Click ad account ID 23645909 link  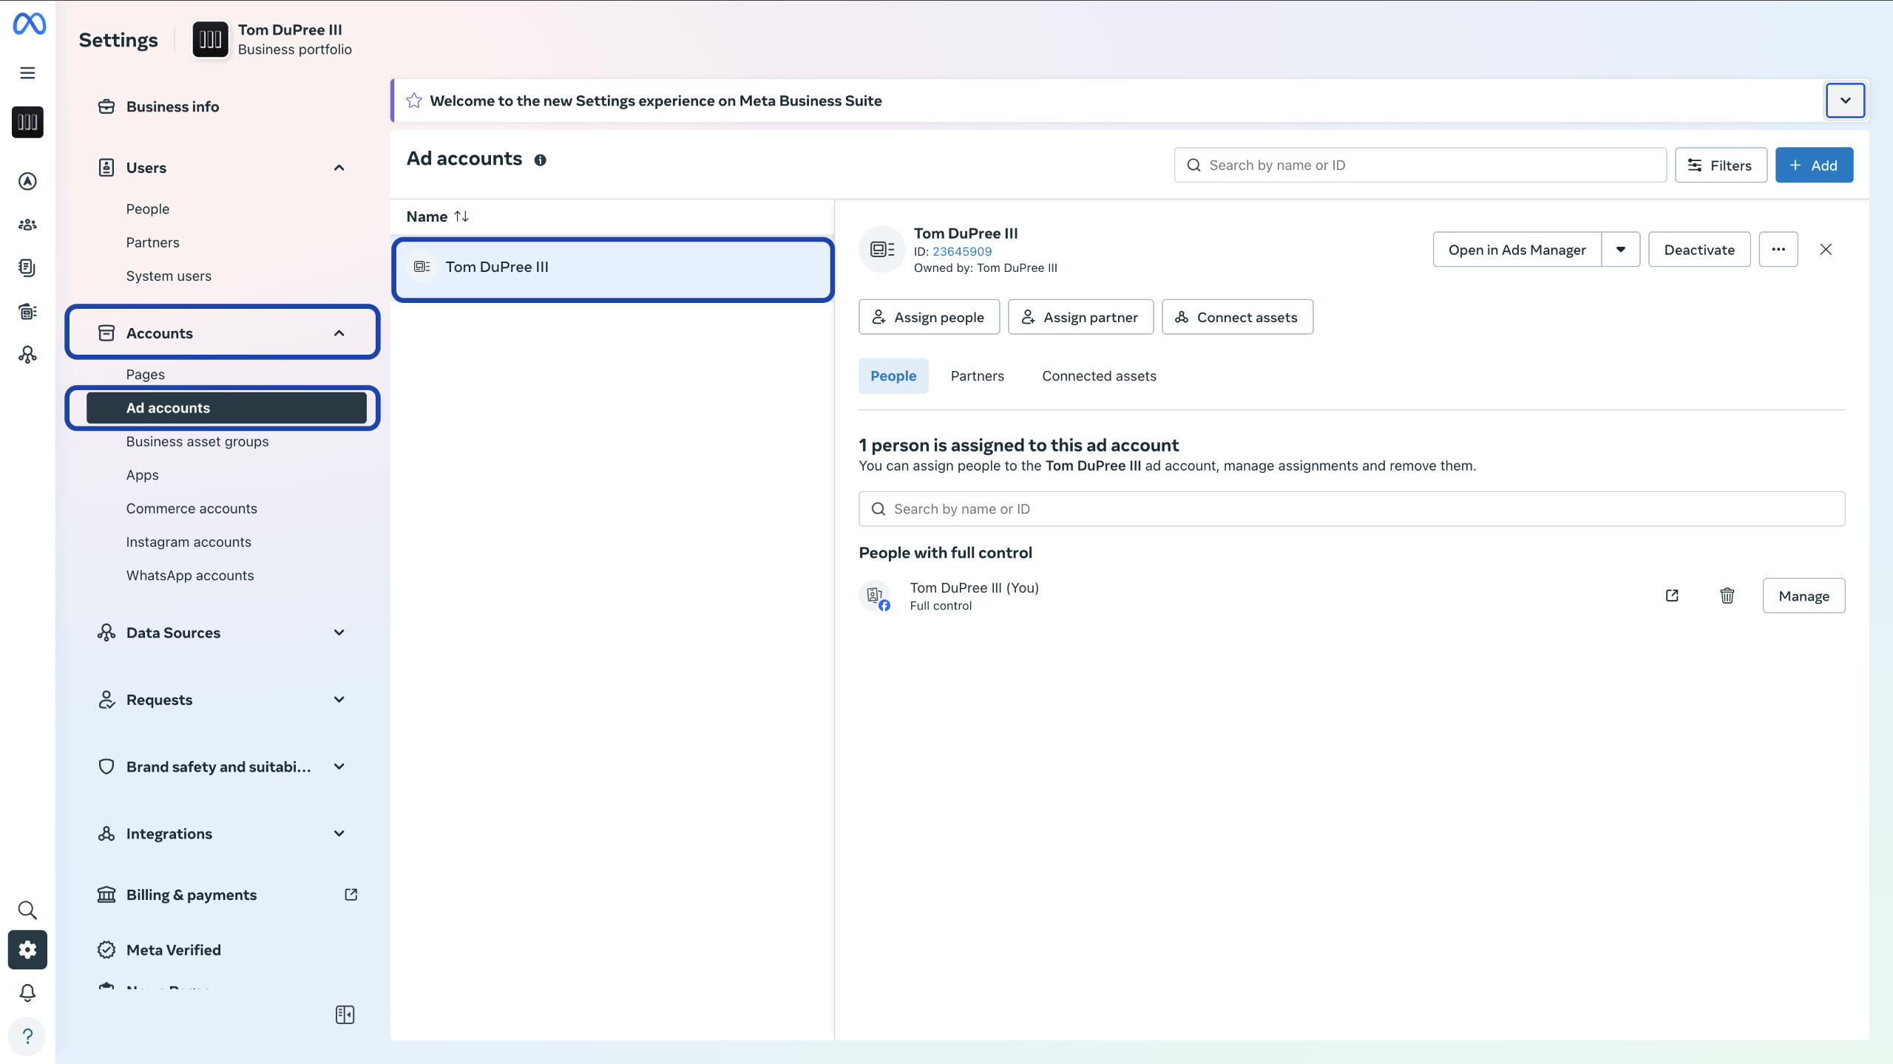click(x=961, y=251)
